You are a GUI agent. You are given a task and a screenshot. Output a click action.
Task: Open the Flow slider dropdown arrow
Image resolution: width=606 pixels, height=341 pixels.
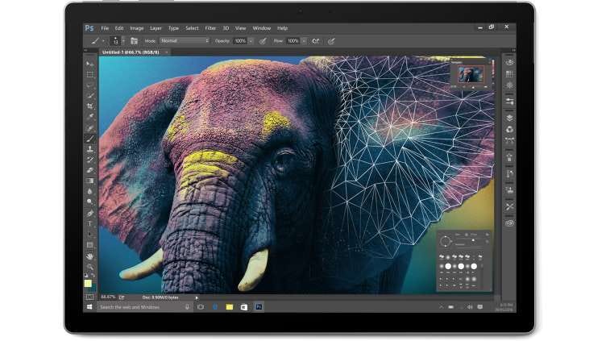coord(304,41)
